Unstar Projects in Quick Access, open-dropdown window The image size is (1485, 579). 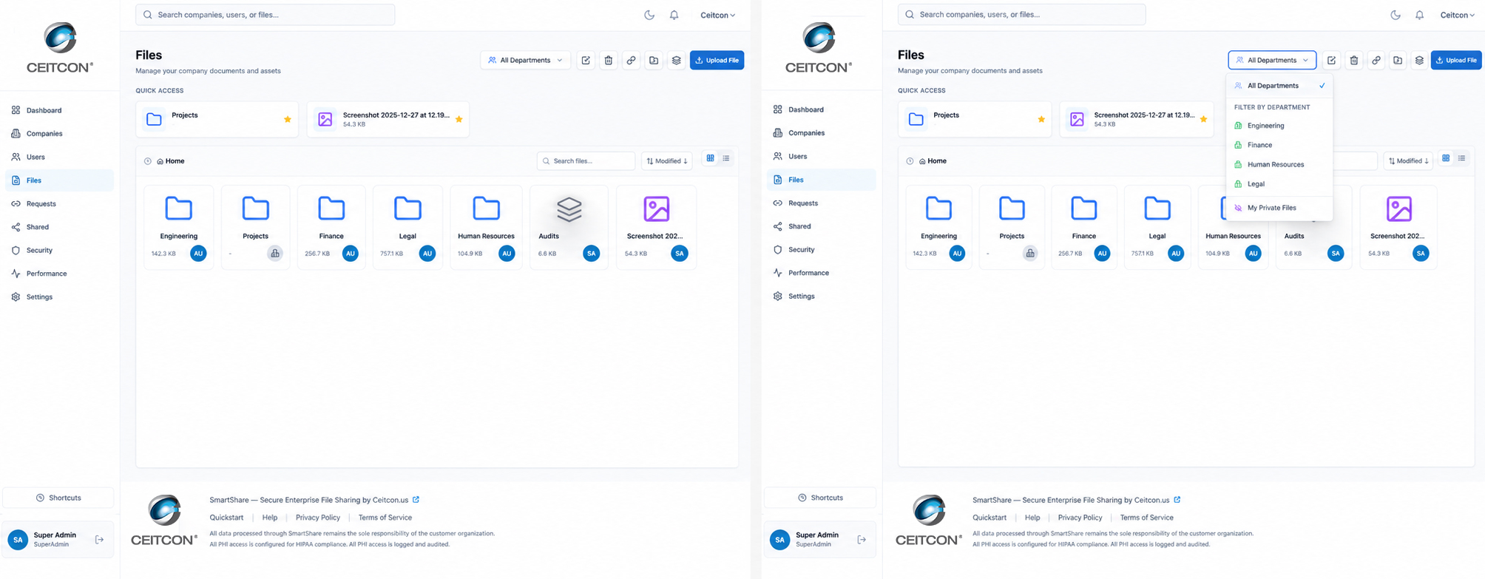point(1041,119)
